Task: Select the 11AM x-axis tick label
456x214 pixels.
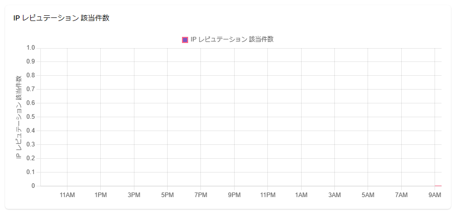Action: (x=67, y=195)
